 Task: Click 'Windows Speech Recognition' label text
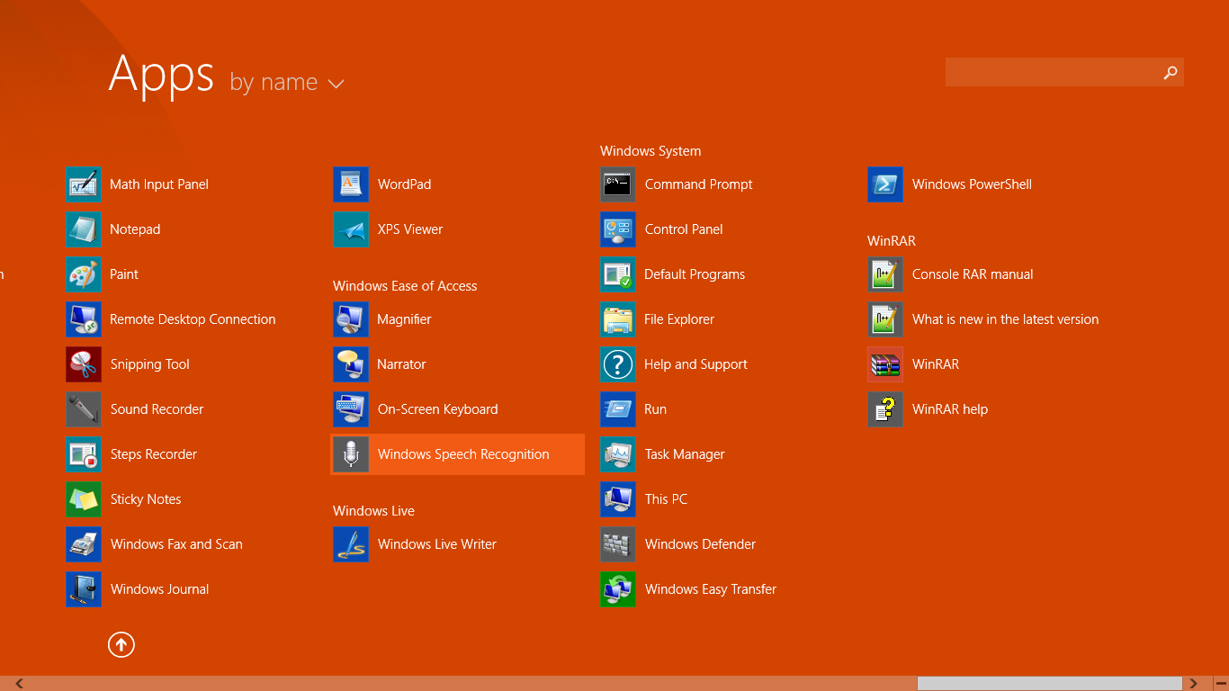tap(463, 454)
